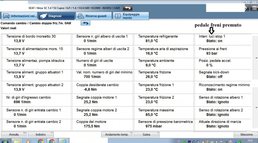Screen dimensions: 258x143
Task: Launch Internet Explorer from taskbar
Action: (x=63, y=141)
